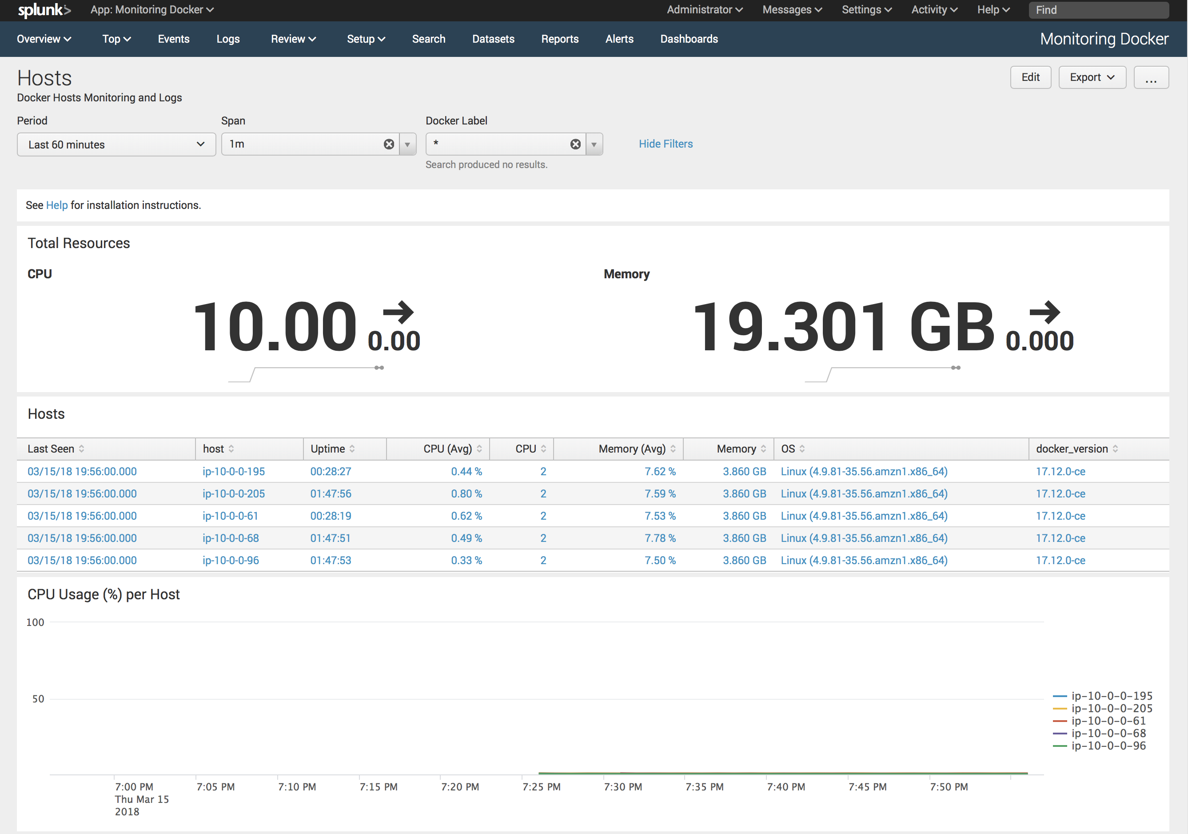Go to the Logs page
The image size is (1188, 834).
click(227, 39)
